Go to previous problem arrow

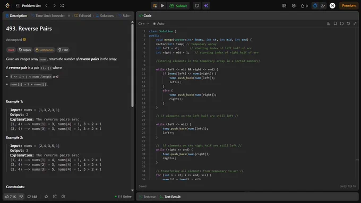[x=47, y=6]
